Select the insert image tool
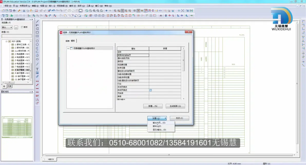 (x=37, y=73)
